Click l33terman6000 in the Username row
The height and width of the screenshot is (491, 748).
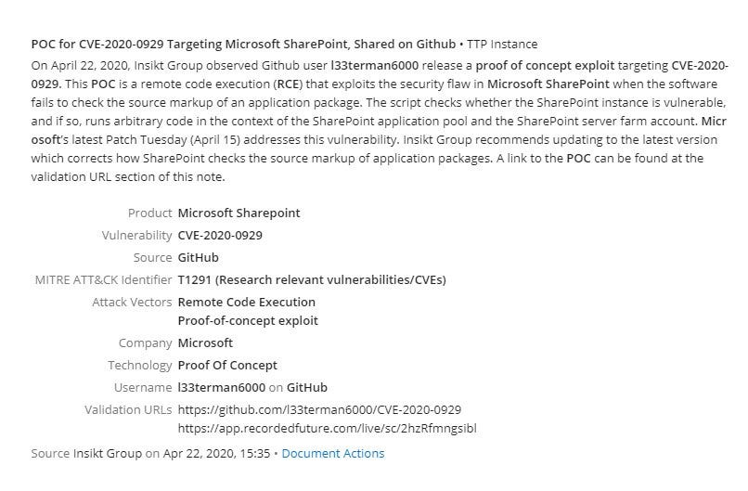(x=222, y=387)
